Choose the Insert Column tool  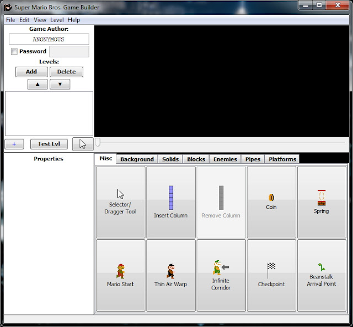(x=171, y=202)
